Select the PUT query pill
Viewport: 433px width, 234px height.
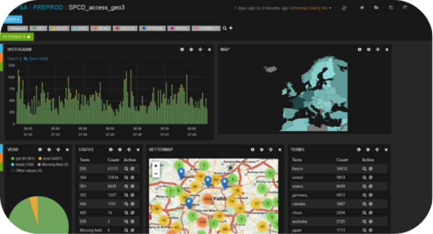[x=80, y=28]
